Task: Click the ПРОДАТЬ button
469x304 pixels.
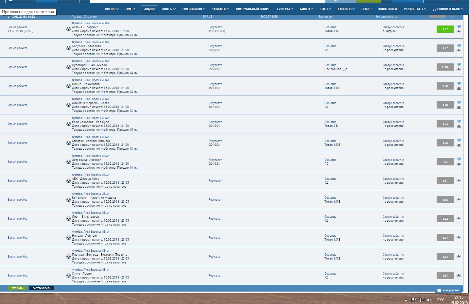Action: click(17, 288)
